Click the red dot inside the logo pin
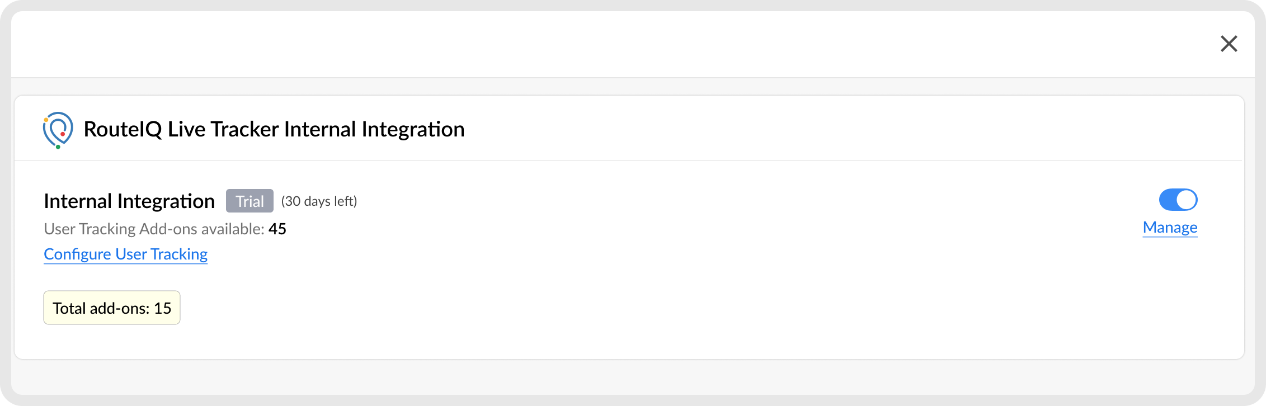The height and width of the screenshot is (406, 1266). tap(63, 134)
